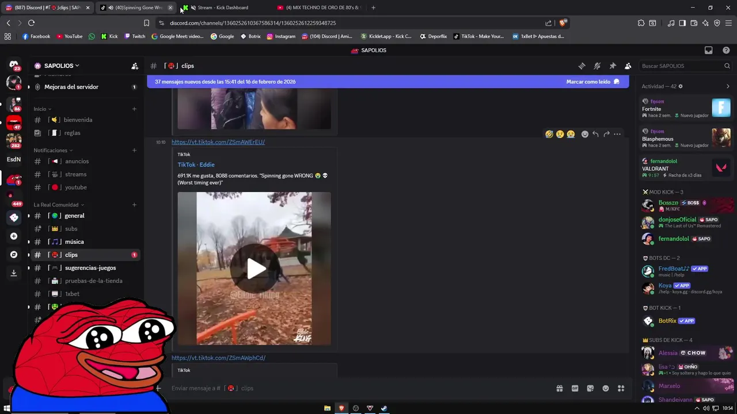
Task: Click Marcar como leído button
Action: tap(593, 82)
